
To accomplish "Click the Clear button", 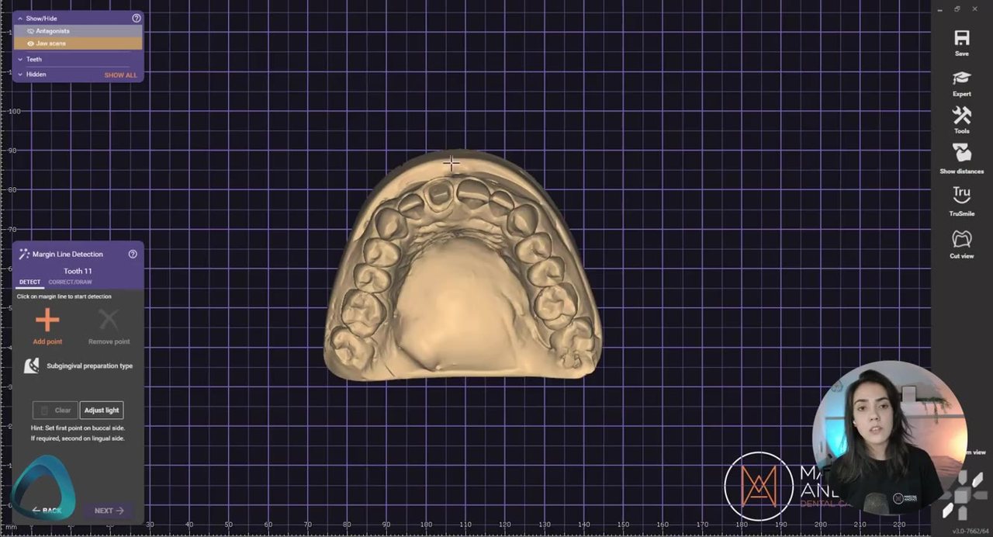I will [55, 410].
